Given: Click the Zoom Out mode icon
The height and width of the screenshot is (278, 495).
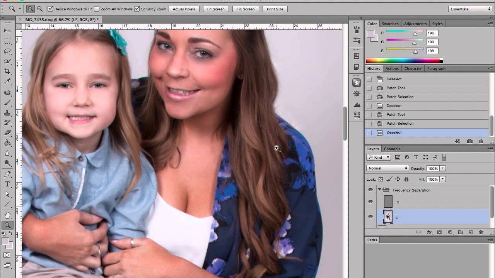Looking at the screenshot, I should click(39, 9).
